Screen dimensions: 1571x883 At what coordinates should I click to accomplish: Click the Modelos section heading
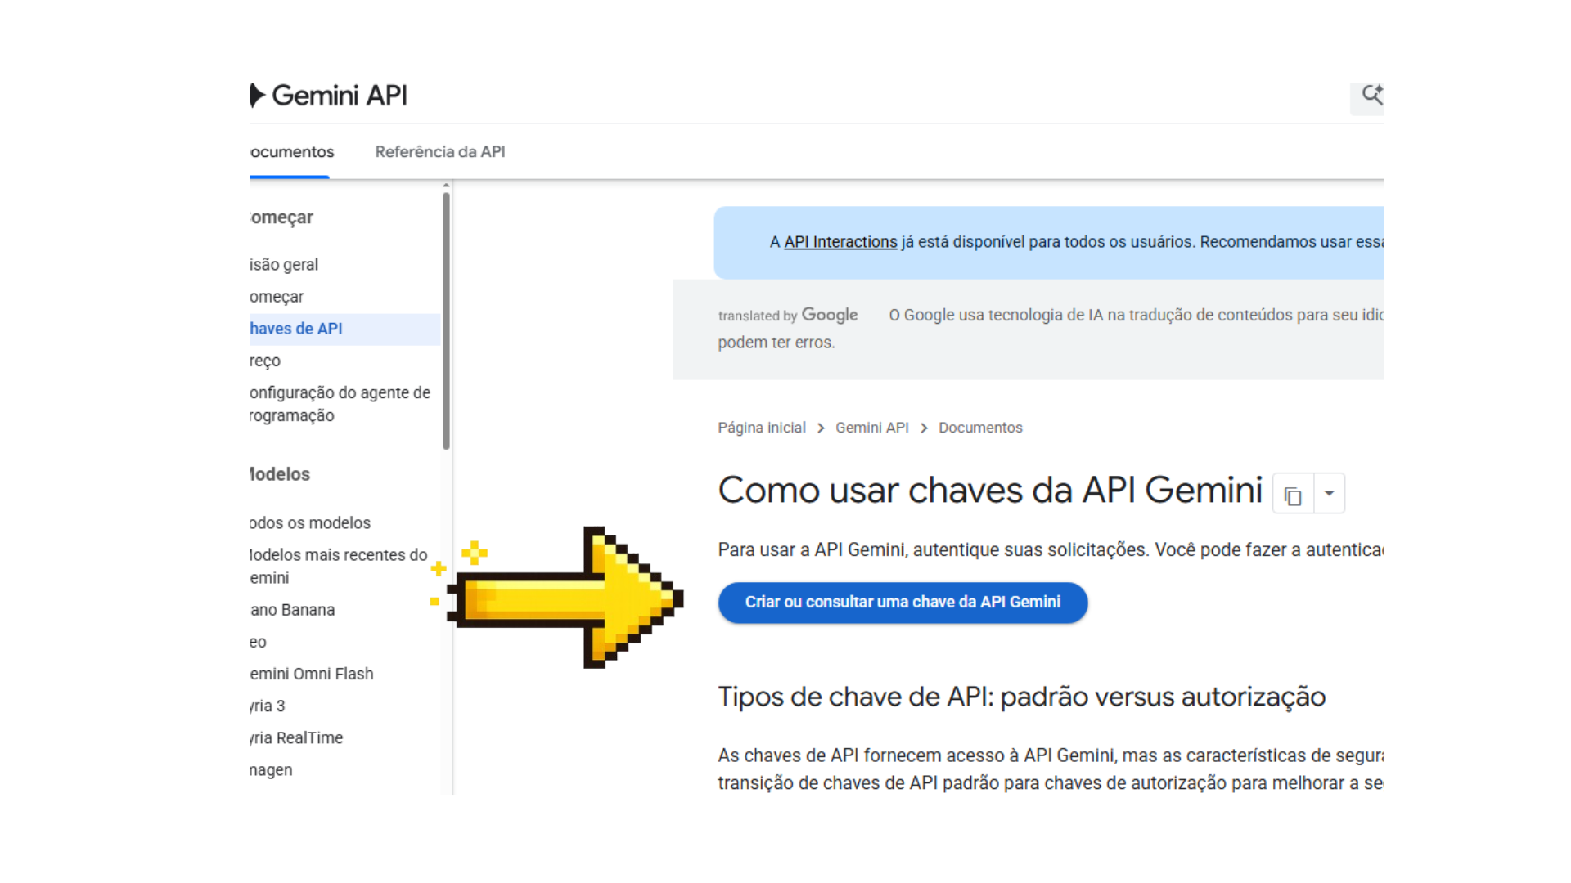coord(280,474)
